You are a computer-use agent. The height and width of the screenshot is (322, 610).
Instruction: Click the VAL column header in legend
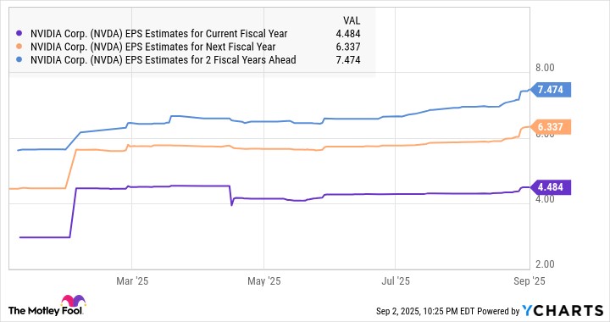[352, 20]
